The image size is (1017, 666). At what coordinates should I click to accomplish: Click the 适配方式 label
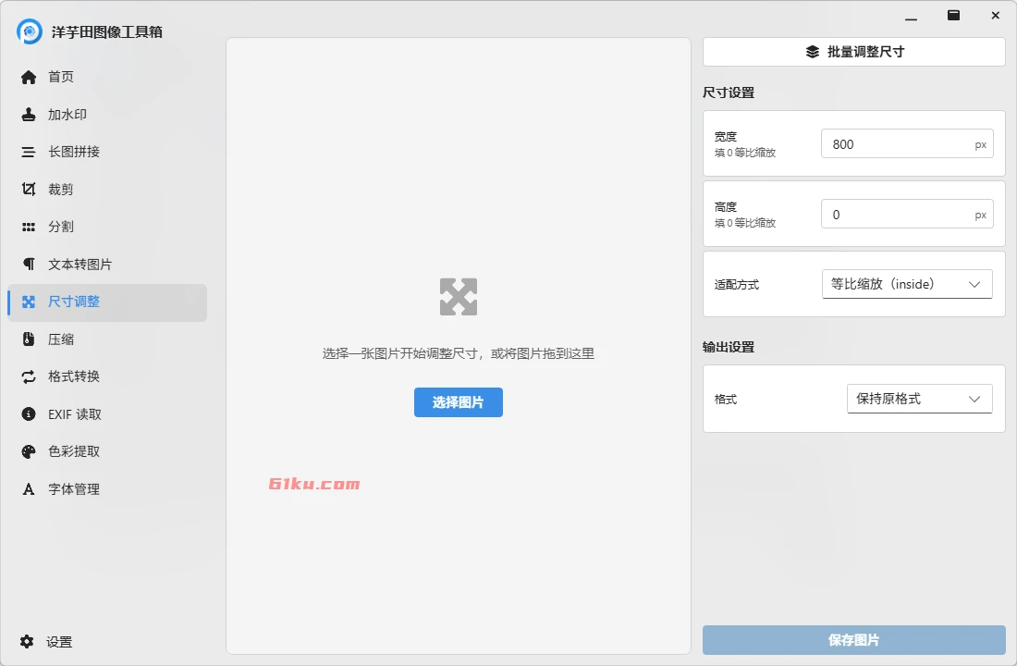tap(737, 285)
